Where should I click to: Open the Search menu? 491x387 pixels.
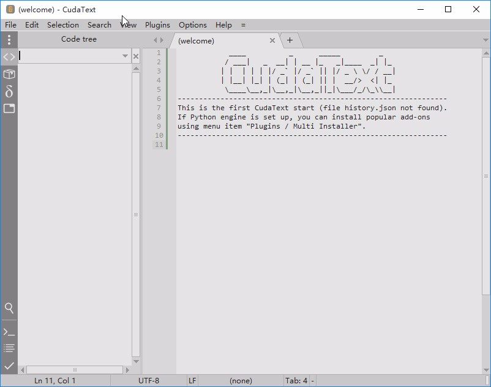point(99,24)
